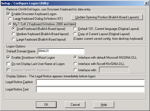Choose Small Keyboard Build-A-Board layout
This screenshot has width=150, height=111.
13,29
